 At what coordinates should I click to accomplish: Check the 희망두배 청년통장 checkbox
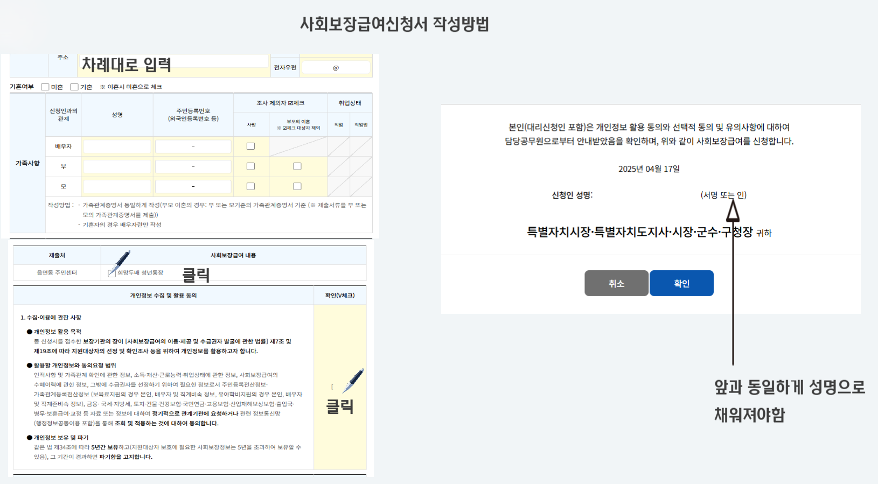[x=112, y=273]
